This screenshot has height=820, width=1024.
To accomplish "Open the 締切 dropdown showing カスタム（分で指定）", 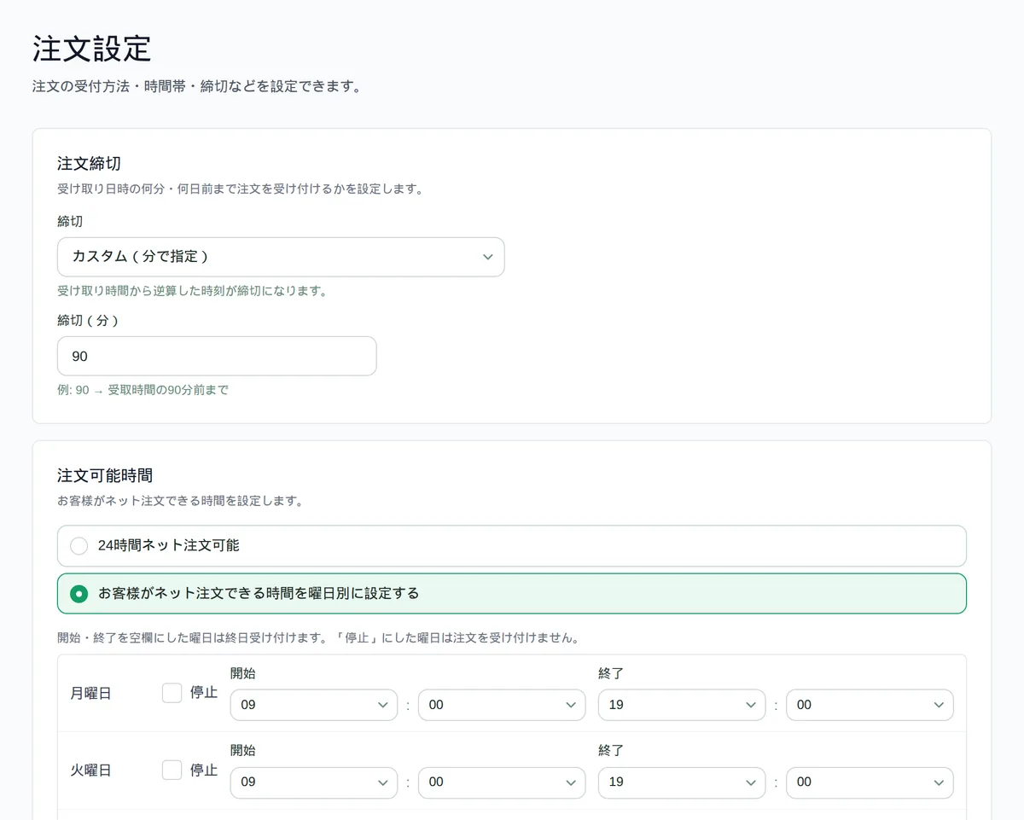I will tap(281, 257).
